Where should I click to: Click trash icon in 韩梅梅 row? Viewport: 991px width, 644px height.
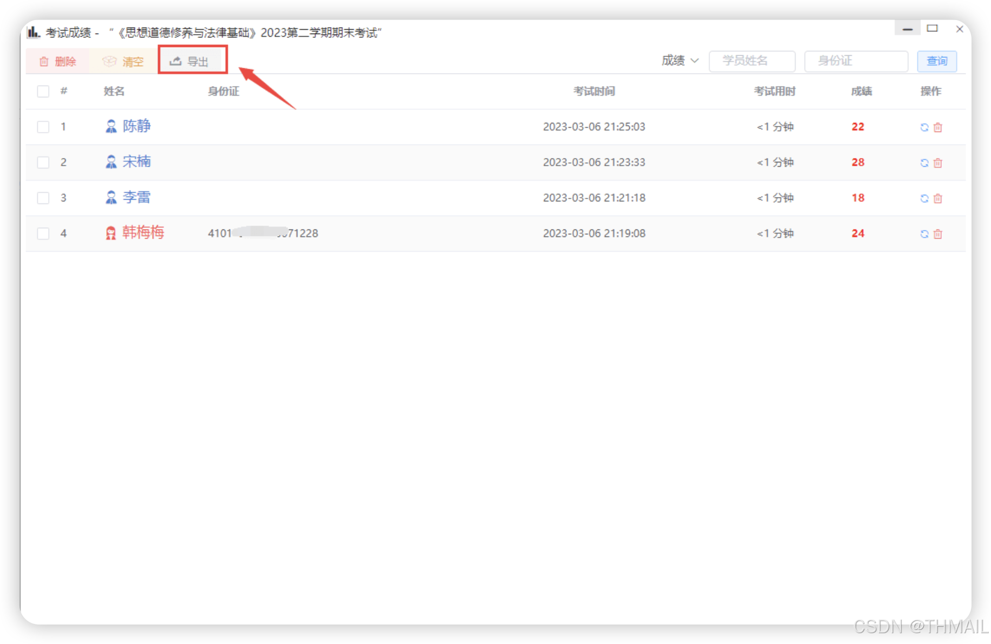tap(938, 234)
